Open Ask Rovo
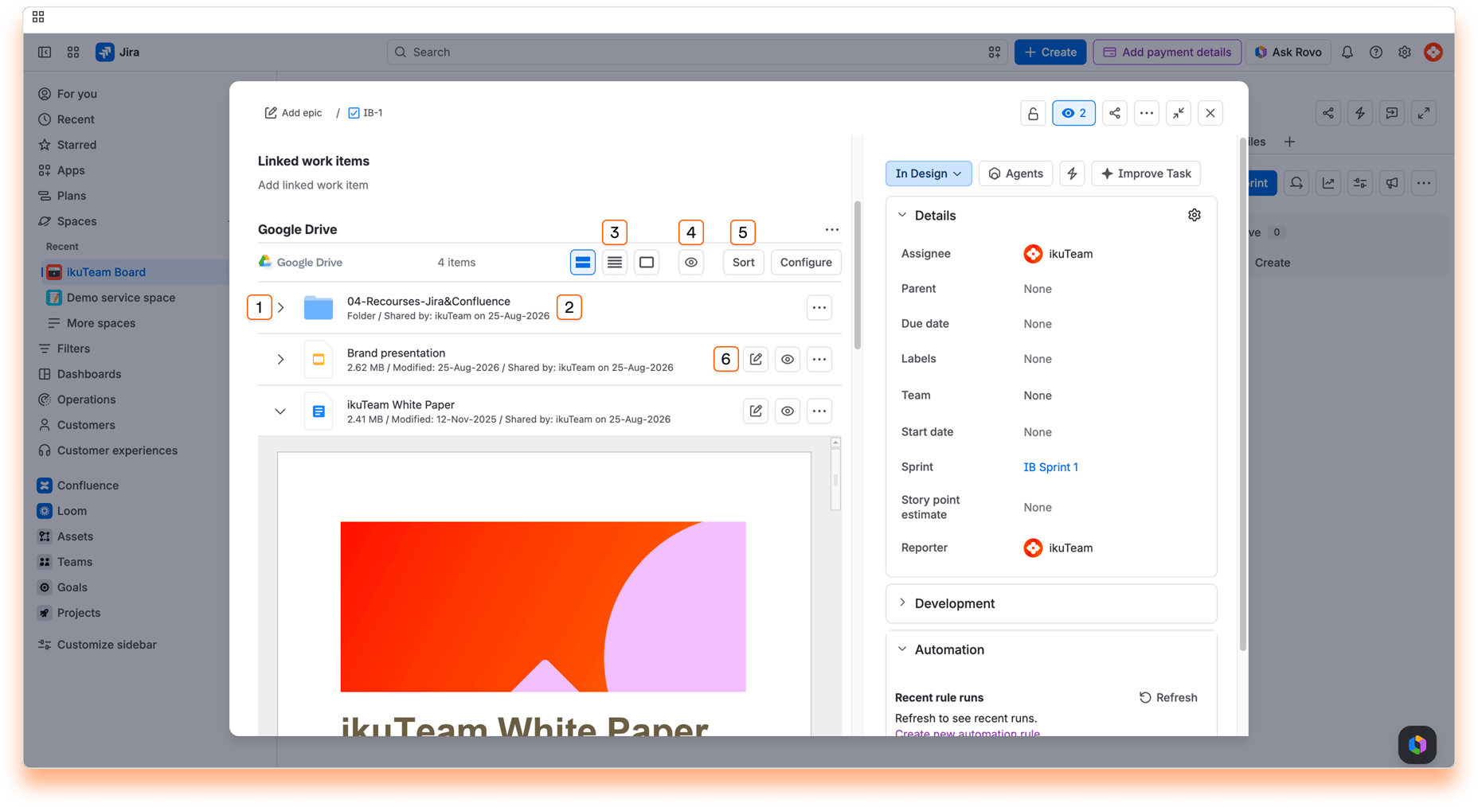The height and width of the screenshot is (807, 1478). click(1288, 52)
